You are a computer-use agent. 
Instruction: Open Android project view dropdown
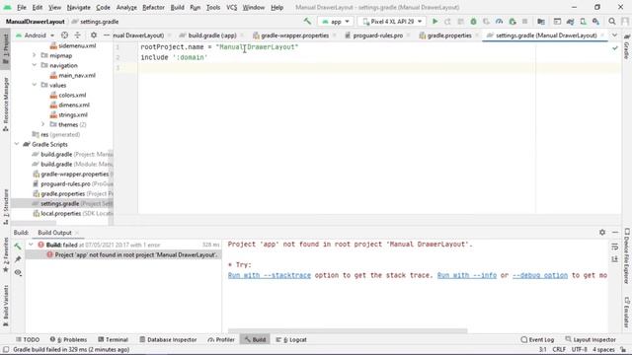pyautogui.click(x=35, y=35)
